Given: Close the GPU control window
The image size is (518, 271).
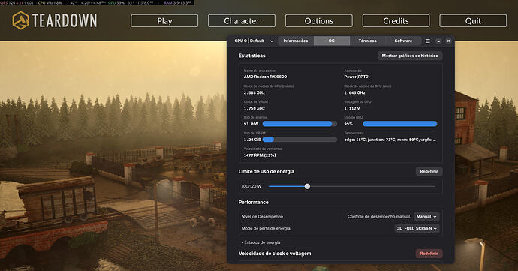Looking at the screenshot, I should click(x=448, y=41).
